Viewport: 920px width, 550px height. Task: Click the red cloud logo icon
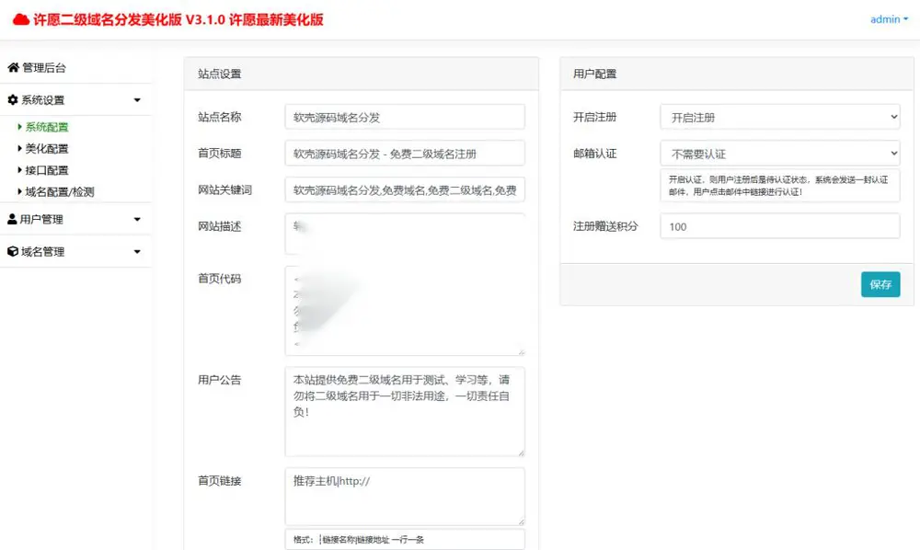point(21,20)
